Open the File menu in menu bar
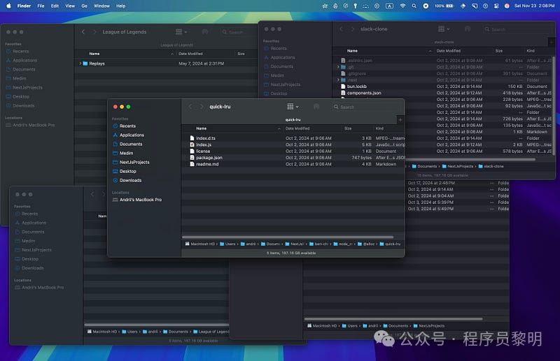560x361 pixels. pos(41,6)
